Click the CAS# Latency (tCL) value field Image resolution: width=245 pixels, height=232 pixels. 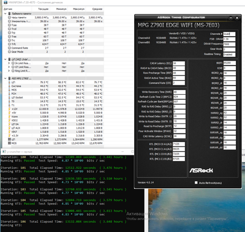click(179, 63)
